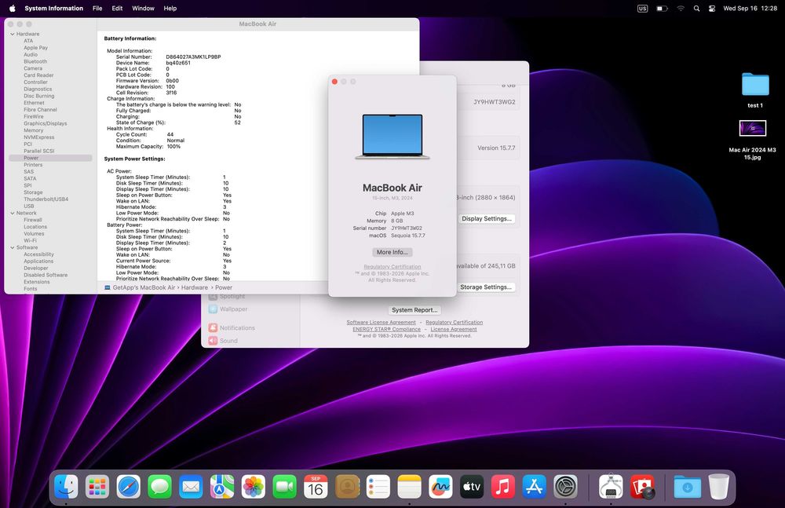Image resolution: width=785 pixels, height=508 pixels.
Task: Open Launchpad in the Dock
Action: [97, 486]
